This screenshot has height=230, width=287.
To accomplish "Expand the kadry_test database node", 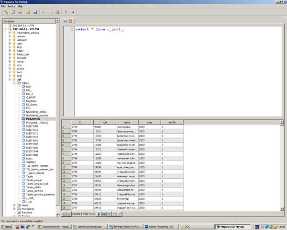I will [x=10, y=54].
